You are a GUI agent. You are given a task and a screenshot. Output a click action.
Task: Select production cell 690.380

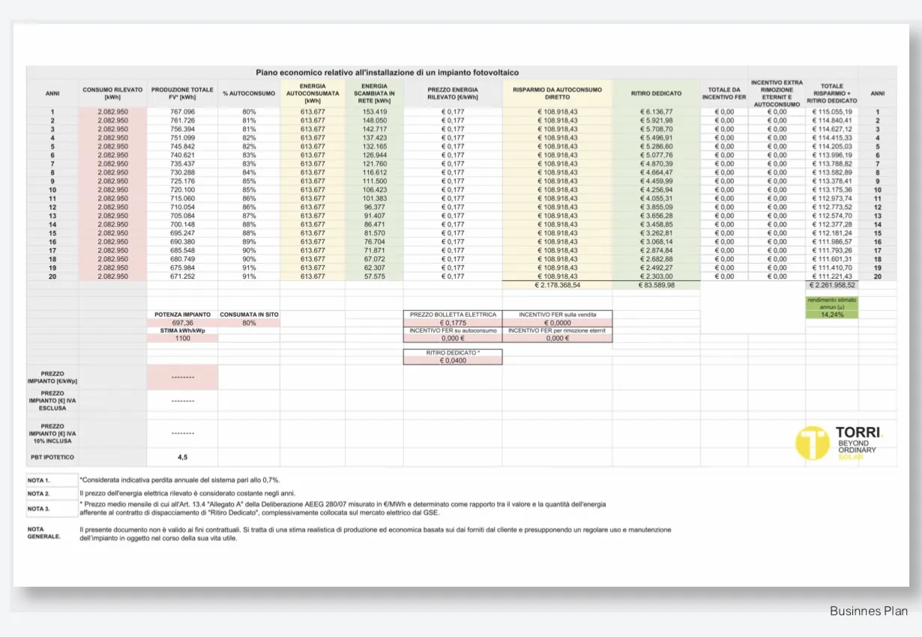pyautogui.click(x=183, y=241)
